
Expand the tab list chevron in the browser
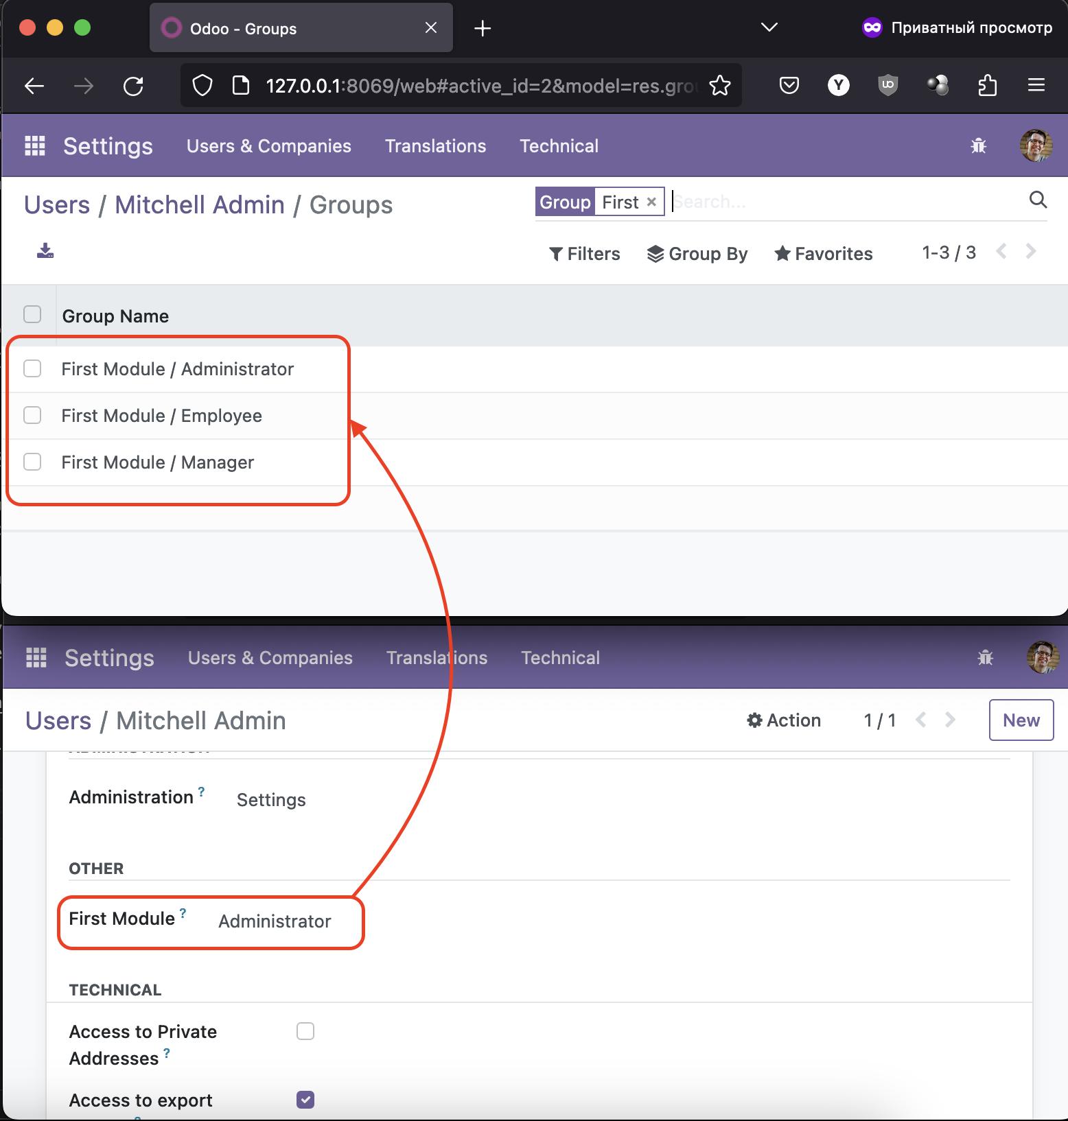pyautogui.click(x=769, y=27)
